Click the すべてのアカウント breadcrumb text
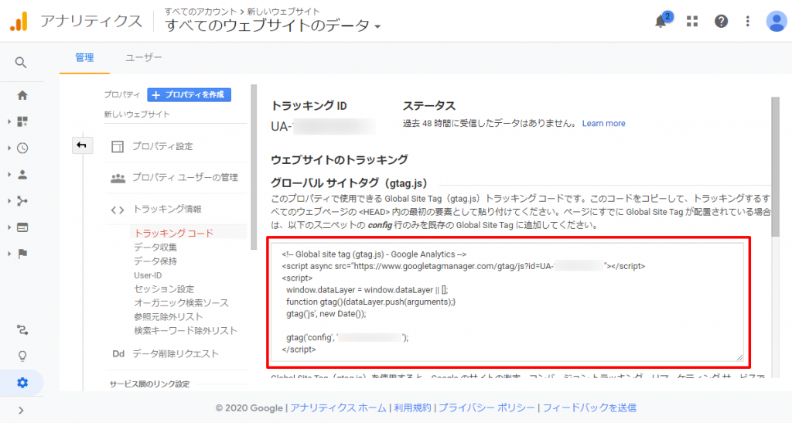 pyautogui.click(x=200, y=11)
